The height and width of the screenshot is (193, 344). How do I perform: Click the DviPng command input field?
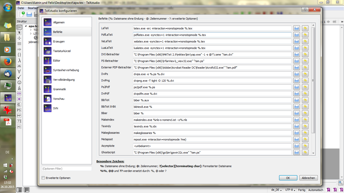click(x=212, y=81)
